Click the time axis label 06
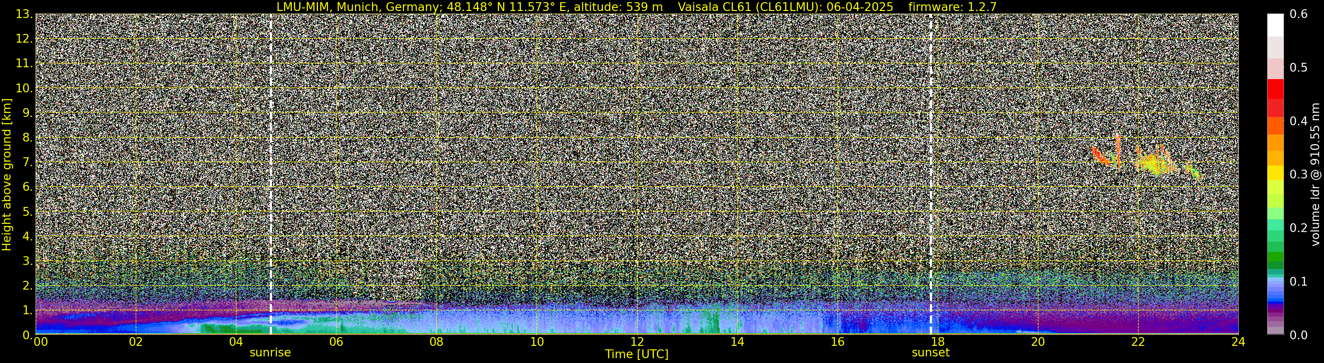The height and width of the screenshot is (363, 1324). coord(336,342)
